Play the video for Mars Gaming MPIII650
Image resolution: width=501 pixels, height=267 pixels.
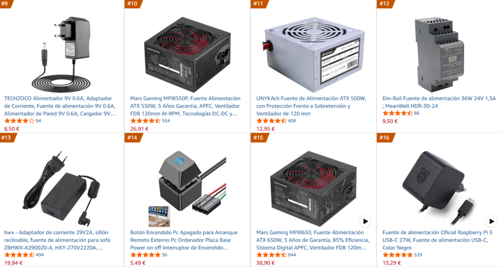click(365, 222)
